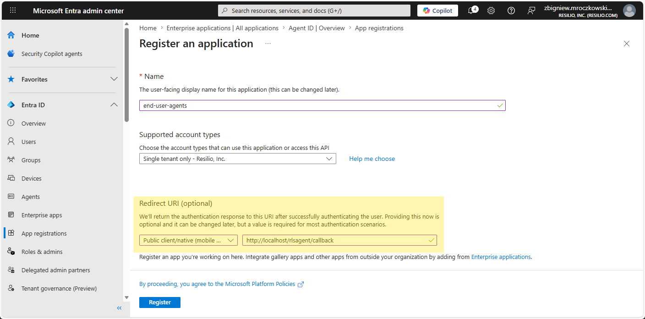Click the Users person icon
The image size is (645, 319).
point(11,142)
